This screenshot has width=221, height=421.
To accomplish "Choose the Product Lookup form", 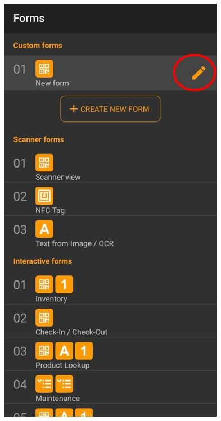I will coord(110,354).
